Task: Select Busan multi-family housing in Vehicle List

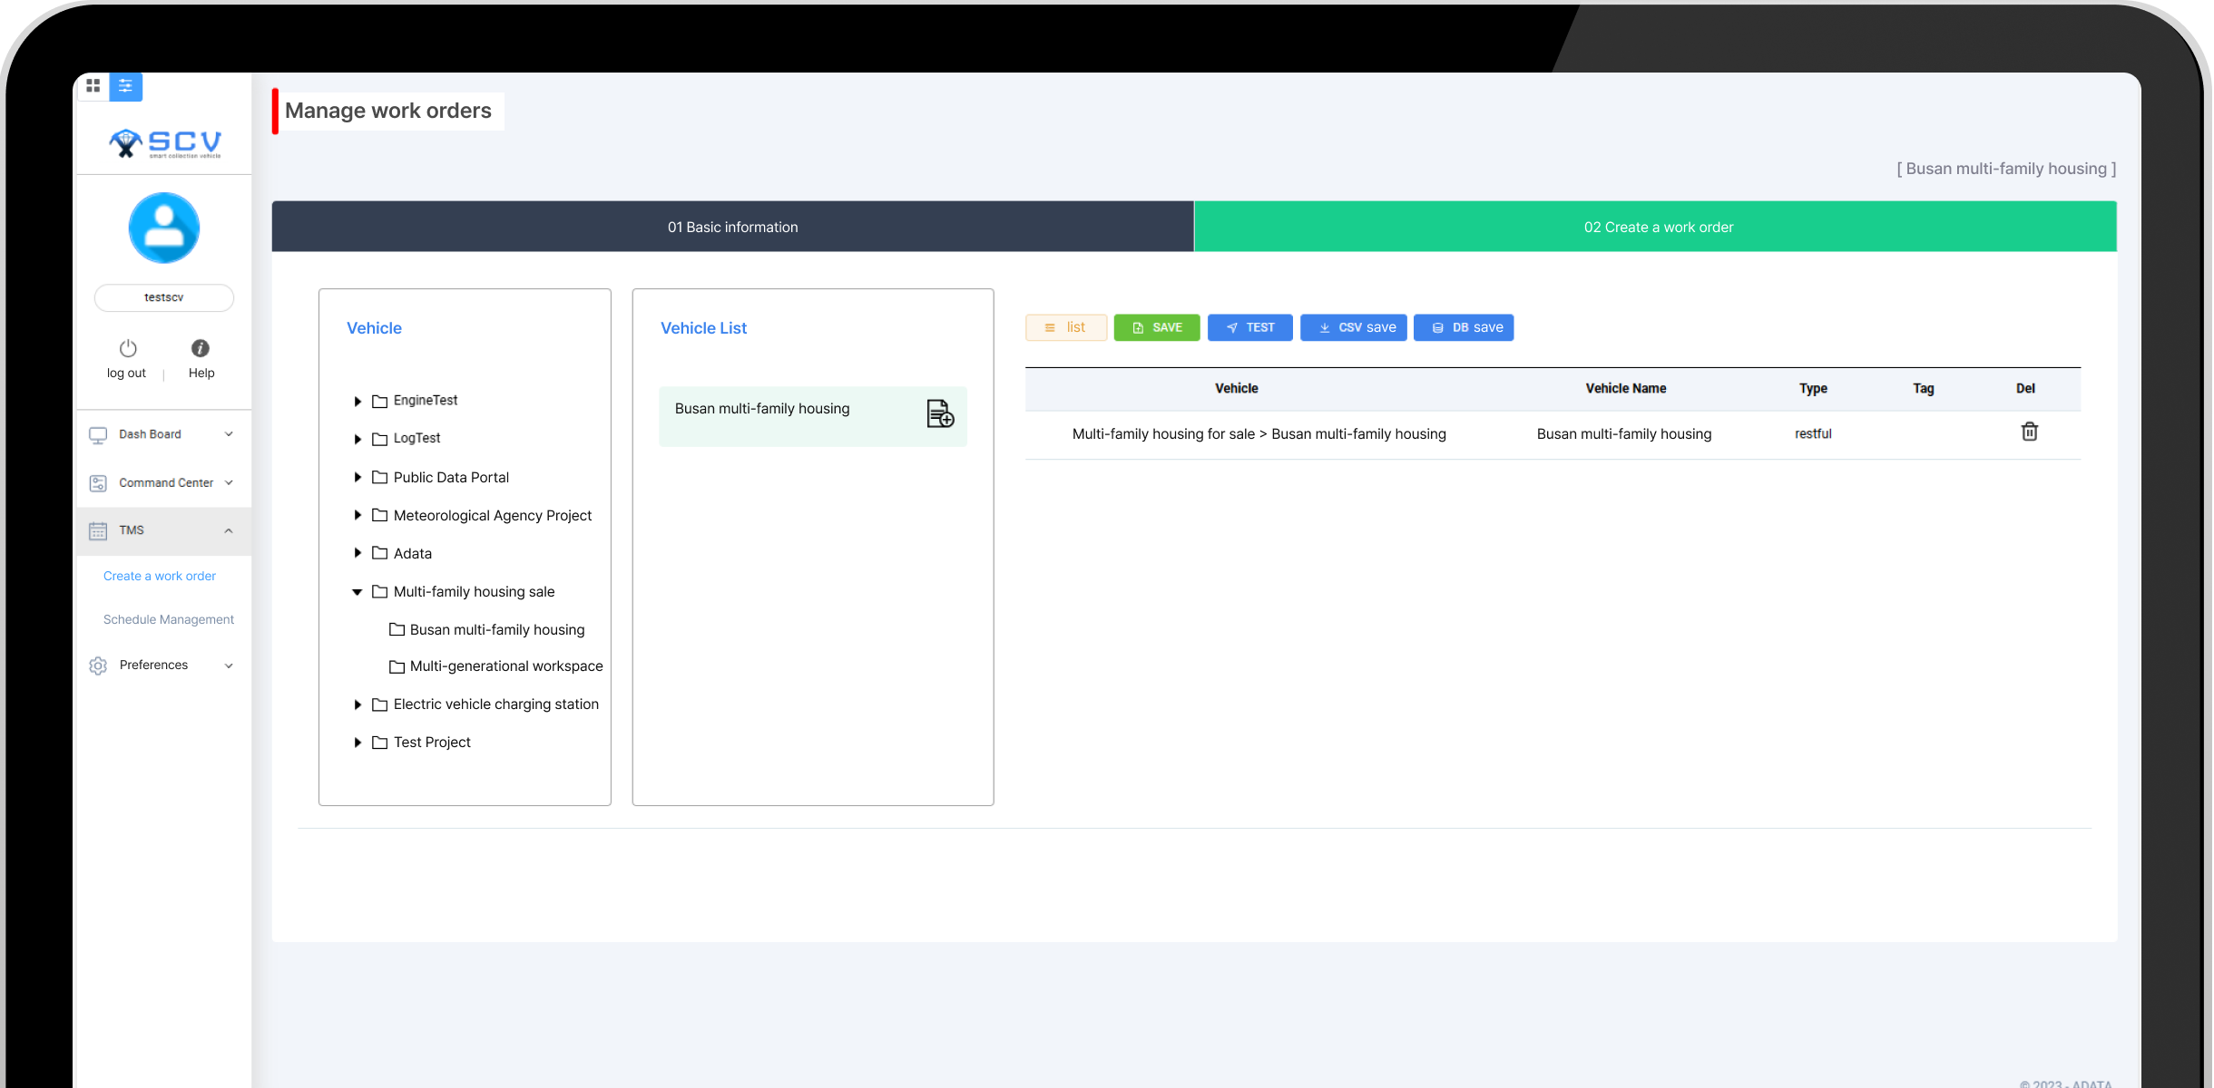Action: point(813,416)
